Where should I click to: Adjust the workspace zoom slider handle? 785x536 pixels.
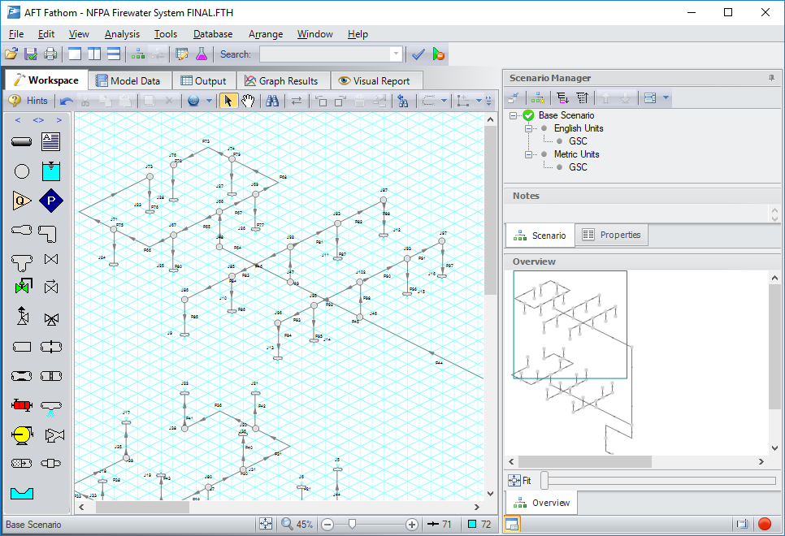pyautogui.click(x=352, y=524)
